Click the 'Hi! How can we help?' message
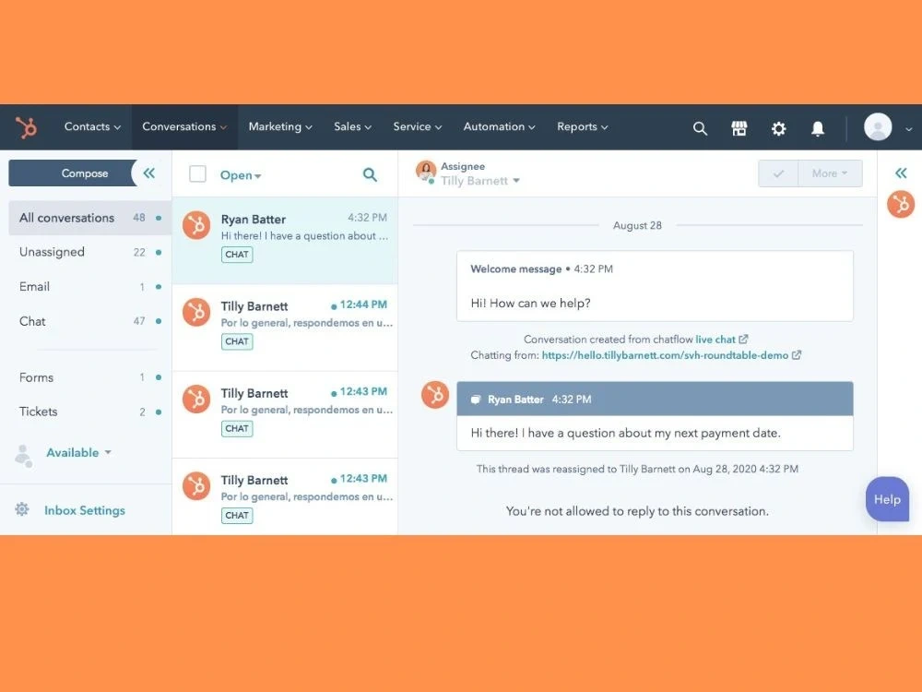Image resolution: width=922 pixels, height=692 pixels. (x=530, y=303)
